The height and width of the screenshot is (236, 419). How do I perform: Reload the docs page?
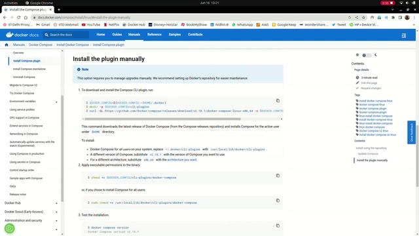point(19,18)
